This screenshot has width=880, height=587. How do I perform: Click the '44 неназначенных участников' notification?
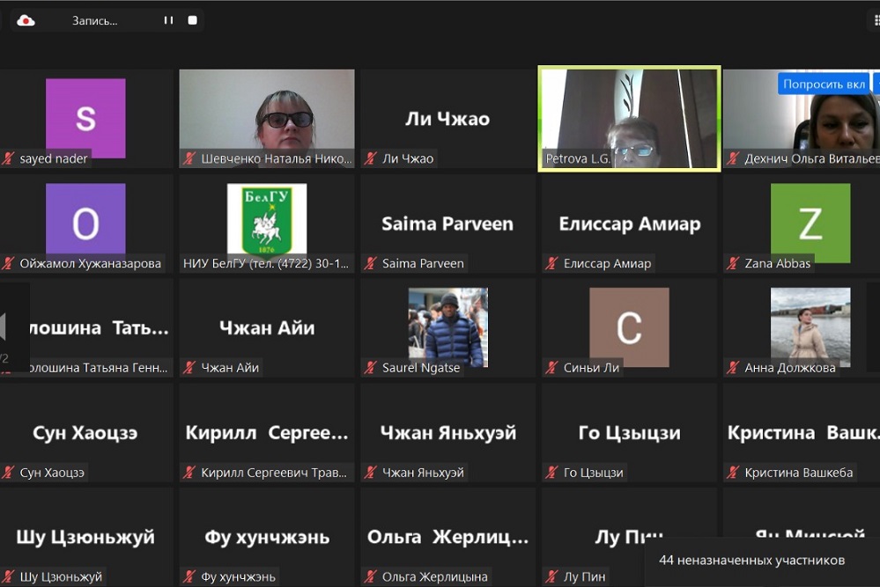tap(751, 560)
